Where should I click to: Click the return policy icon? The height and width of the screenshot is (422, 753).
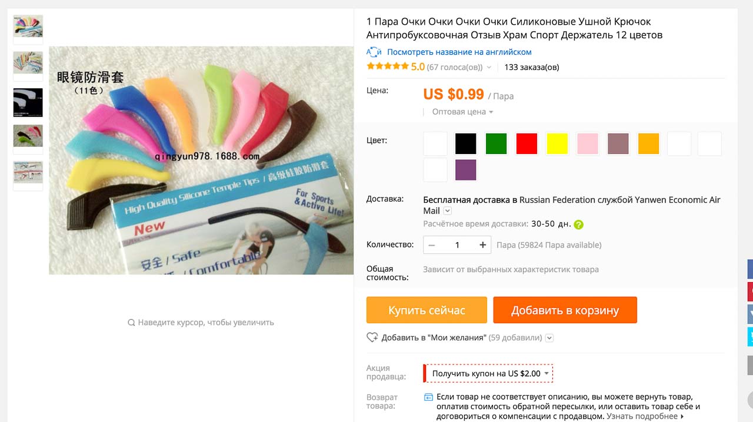[428, 397]
